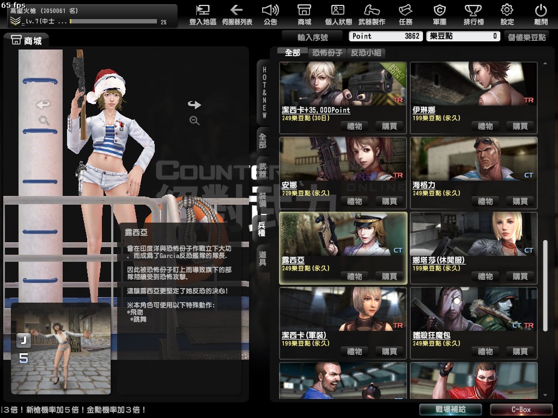This screenshot has height=418, width=558.
Task: Buy 伊琳娜 with the 購買 button
Action: pos(520,126)
